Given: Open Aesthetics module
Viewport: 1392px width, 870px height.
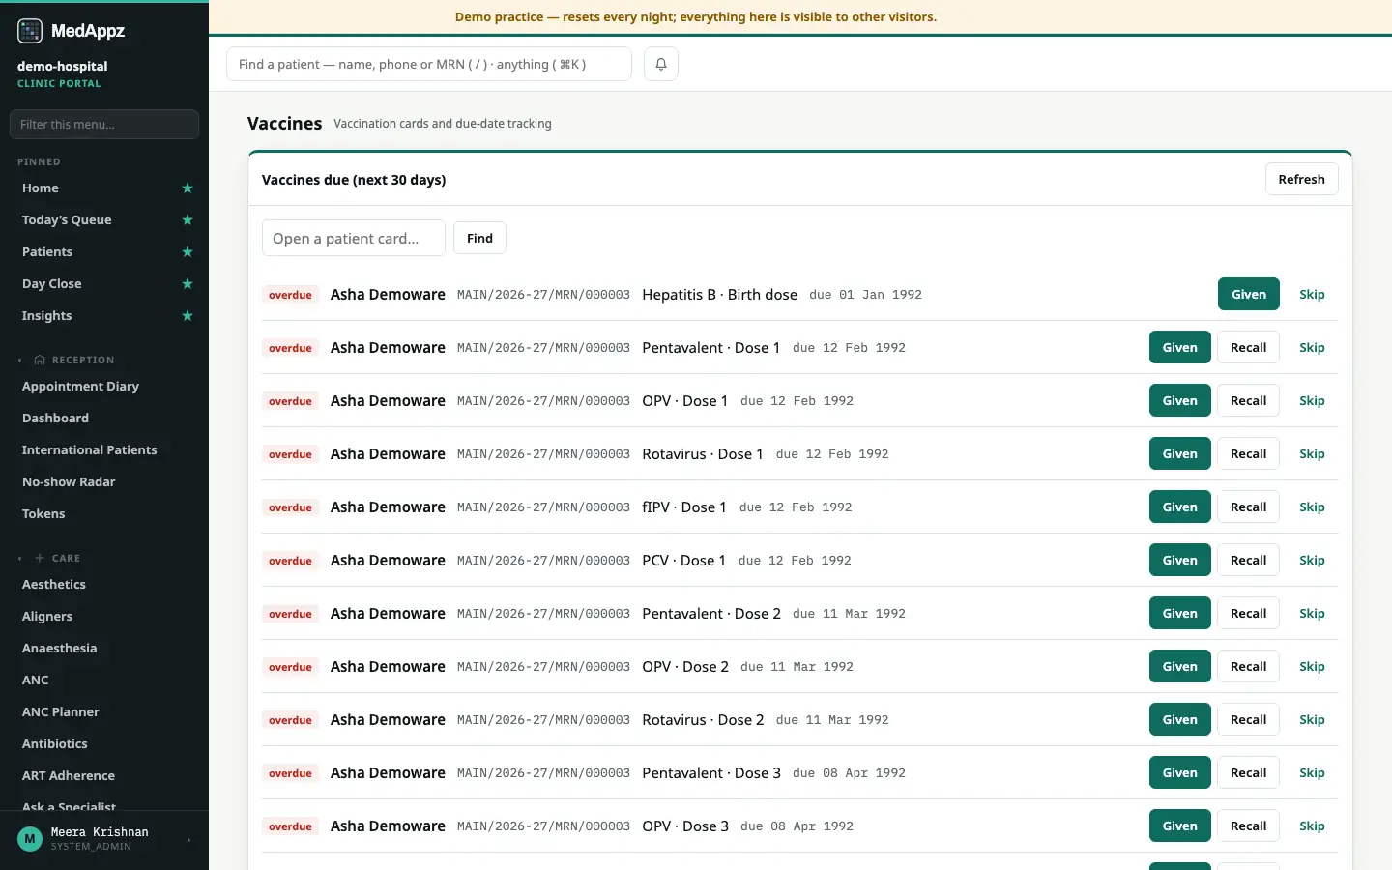Looking at the screenshot, I should click(54, 585).
